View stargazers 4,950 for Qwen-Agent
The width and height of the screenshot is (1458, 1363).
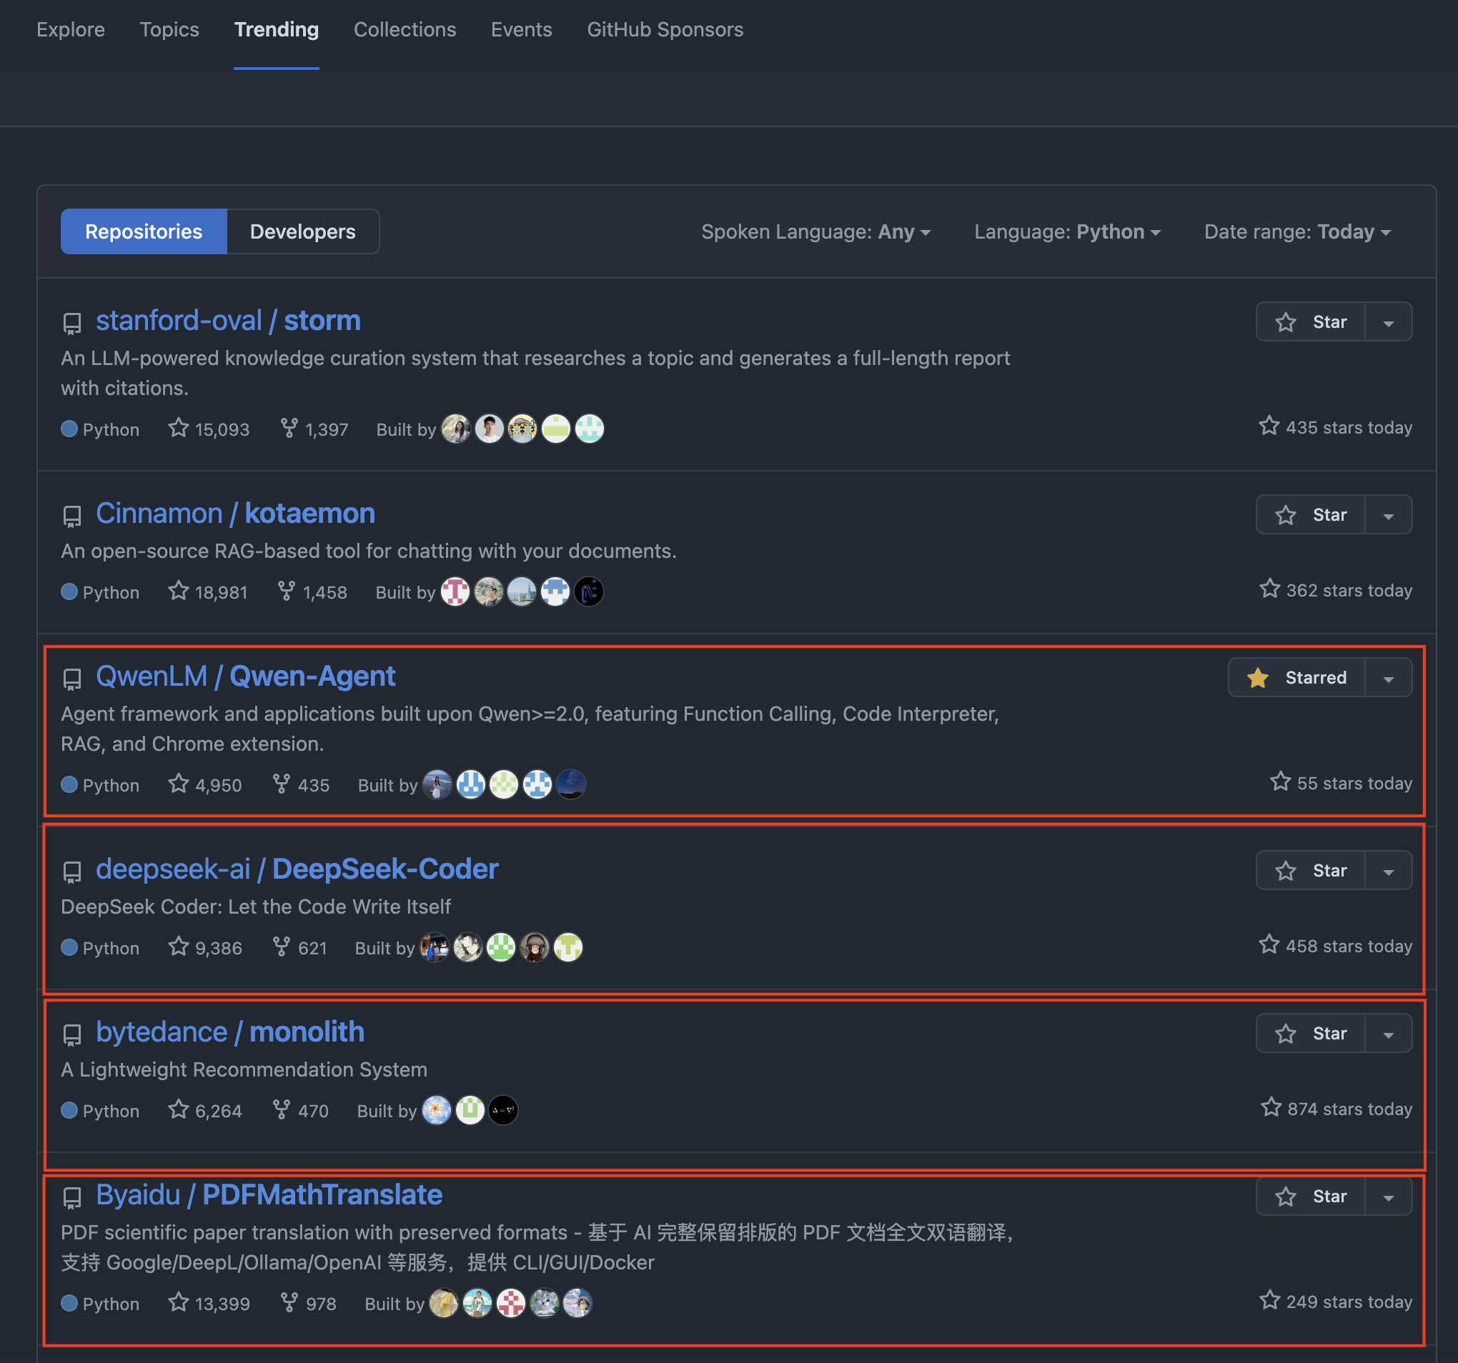[x=205, y=784]
